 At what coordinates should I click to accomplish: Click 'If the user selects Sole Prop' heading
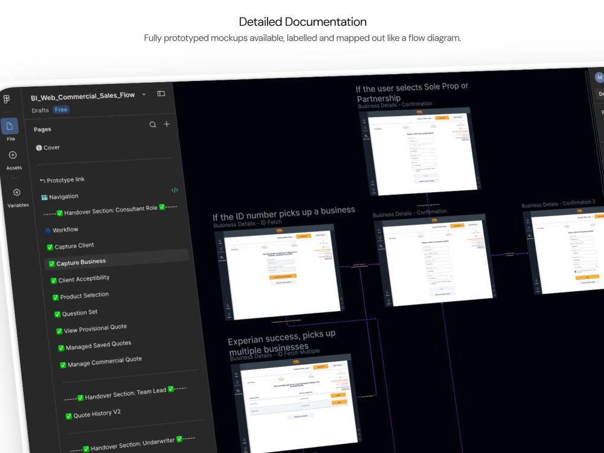(412, 92)
